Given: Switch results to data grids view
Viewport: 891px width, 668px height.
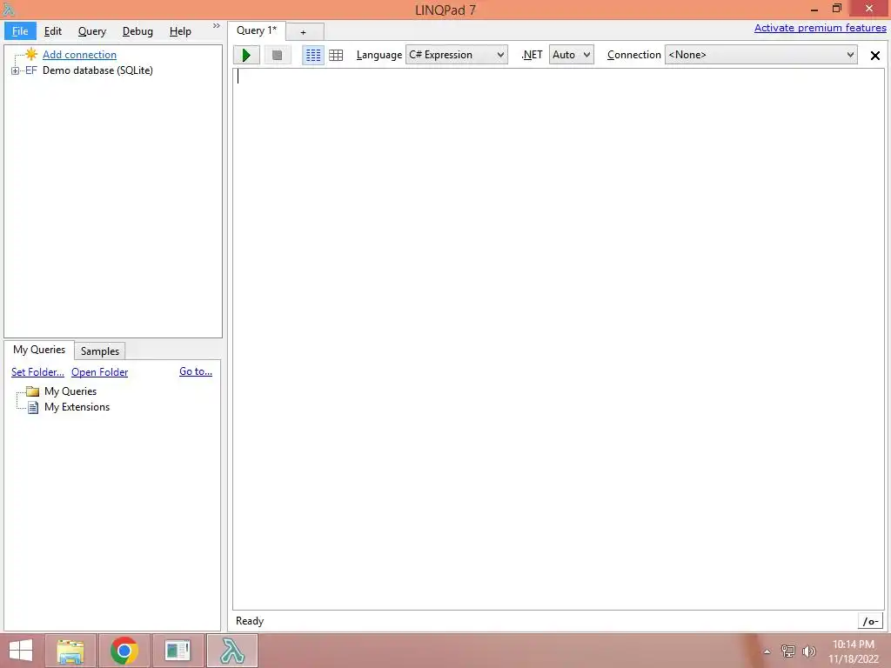Looking at the screenshot, I should (336, 55).
